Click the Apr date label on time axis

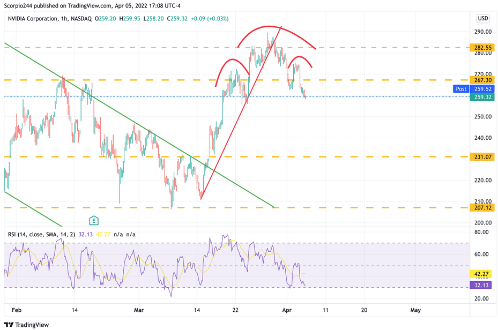(287, 310)
